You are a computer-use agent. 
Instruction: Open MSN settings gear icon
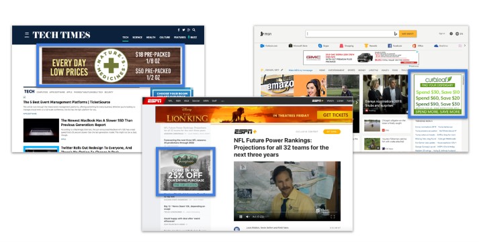(x=451, y=34)
